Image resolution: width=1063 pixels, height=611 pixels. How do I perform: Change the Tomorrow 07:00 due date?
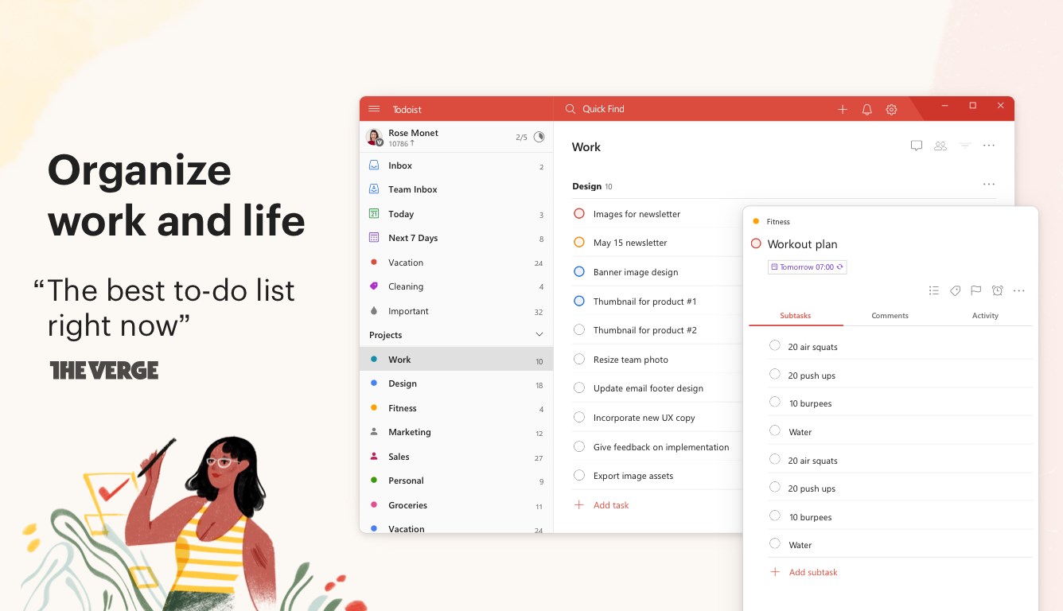tap(808, 267)
